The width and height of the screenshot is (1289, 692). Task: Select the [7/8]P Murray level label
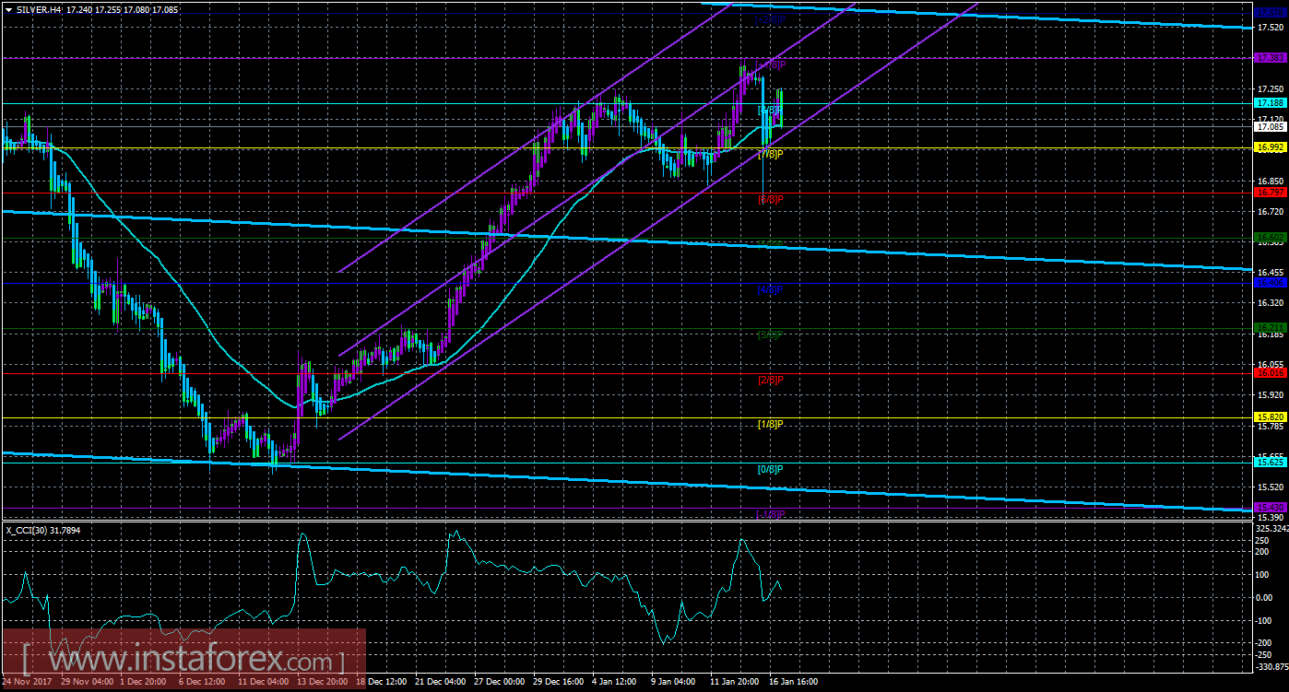pos(770,154)
